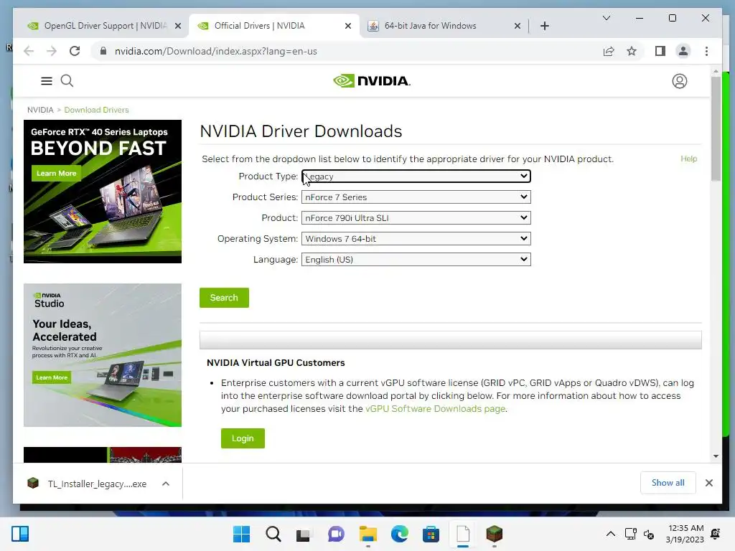This screenshot has height=551, width=735.
Task: Launch Microsoft Edge from the taskbar
Action: pos(399,534)
